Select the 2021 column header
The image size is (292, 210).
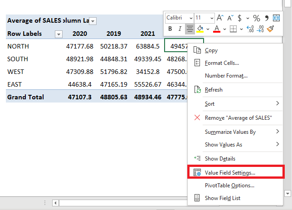[148, 34]
